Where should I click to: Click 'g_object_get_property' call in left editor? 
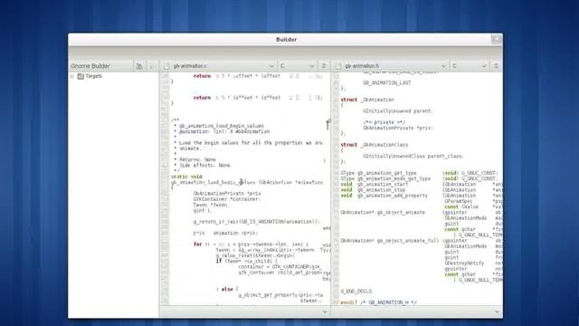point(280,295)
